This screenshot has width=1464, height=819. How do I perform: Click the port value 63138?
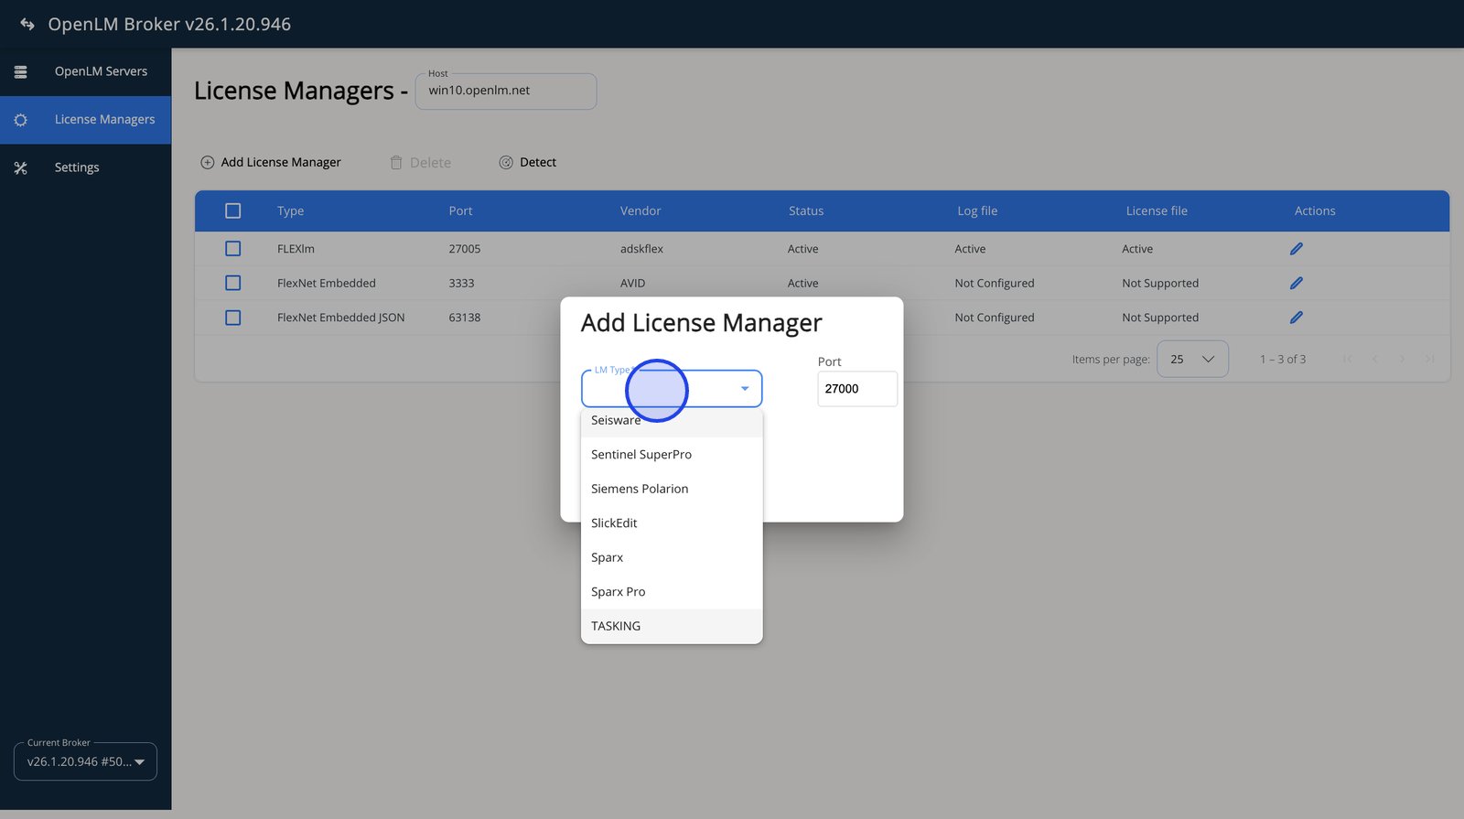click(x=465, y=318)
